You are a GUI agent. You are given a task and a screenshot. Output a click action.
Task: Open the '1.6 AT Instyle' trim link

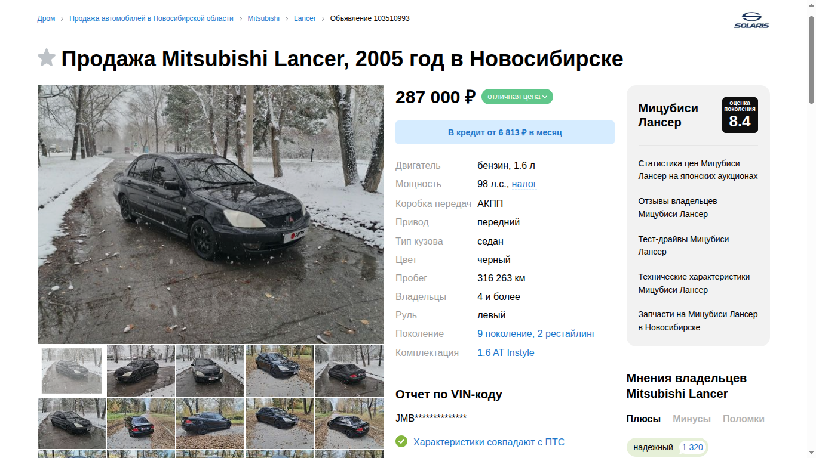click(506, 353)
